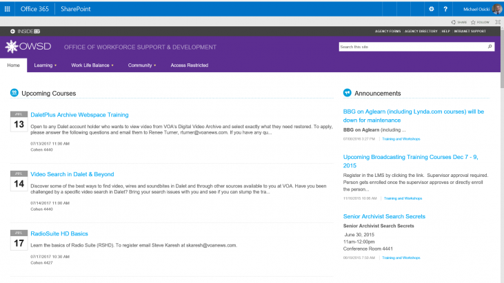The width and height of the screenshot is (504, 283).
Task: Click the Share icon
Action: pos(454,22)
